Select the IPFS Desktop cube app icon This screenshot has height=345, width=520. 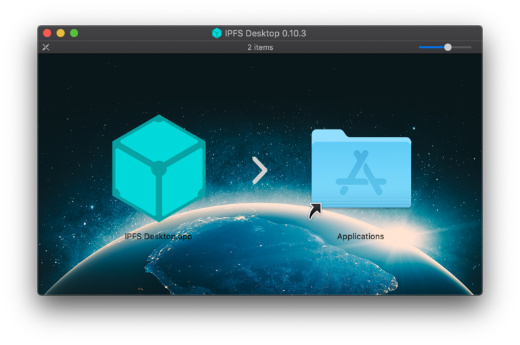tap(159, 168)
